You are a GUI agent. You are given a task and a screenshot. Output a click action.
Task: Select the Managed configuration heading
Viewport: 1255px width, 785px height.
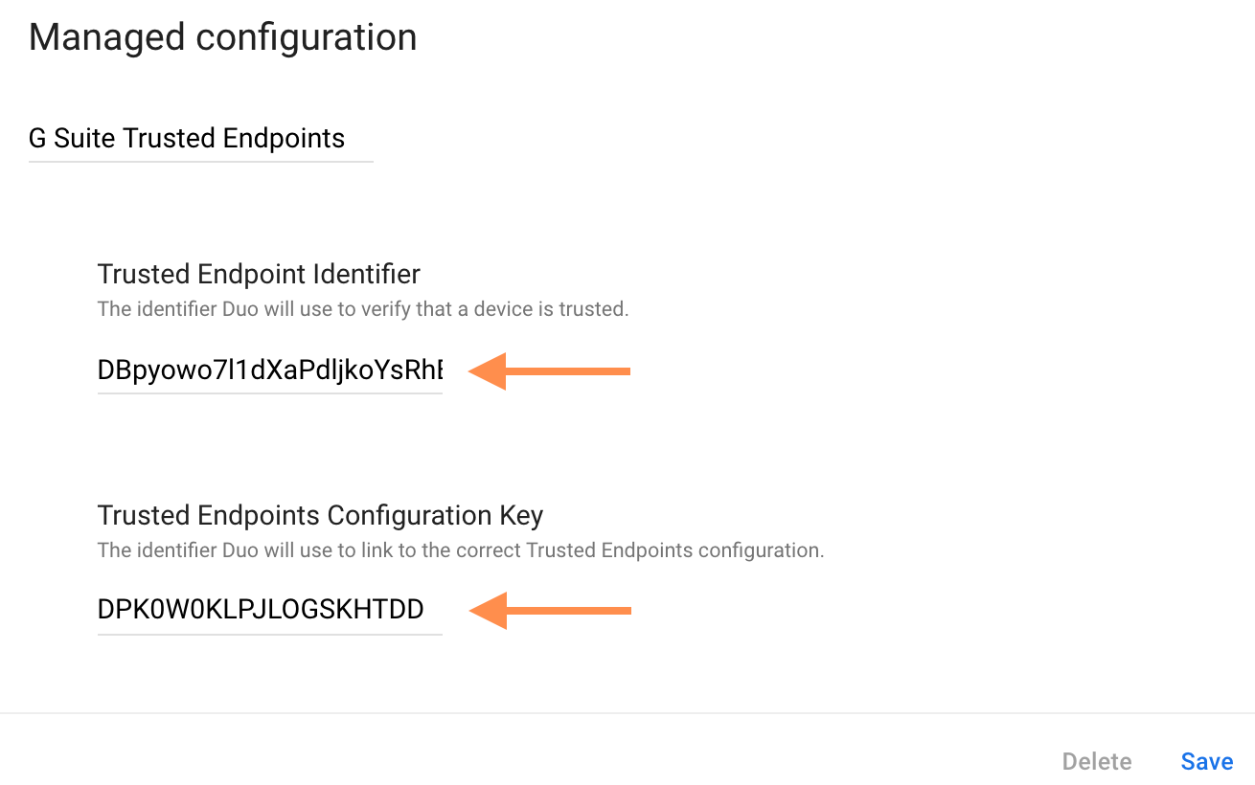click(x=222, y=36)
